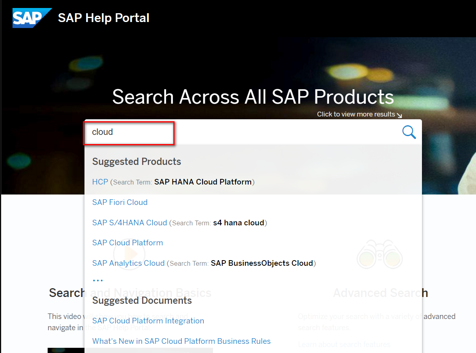
Task: Open the SAP Cloud Platform Integration document
Action: (148, 321)
